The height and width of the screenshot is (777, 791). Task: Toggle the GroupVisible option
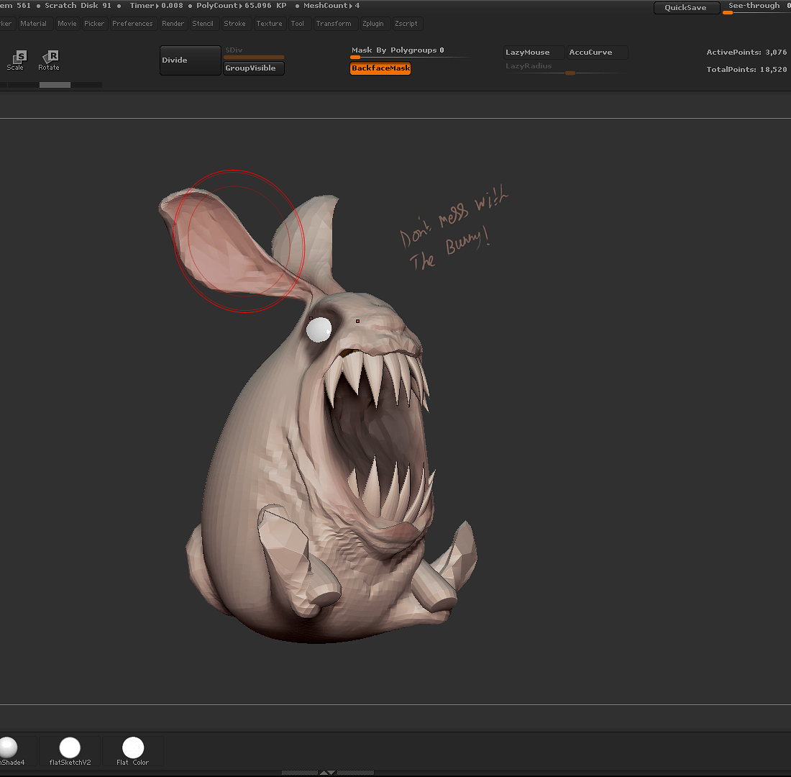coord(254,68)
